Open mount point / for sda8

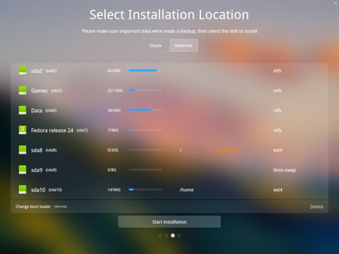click(180, 150)
